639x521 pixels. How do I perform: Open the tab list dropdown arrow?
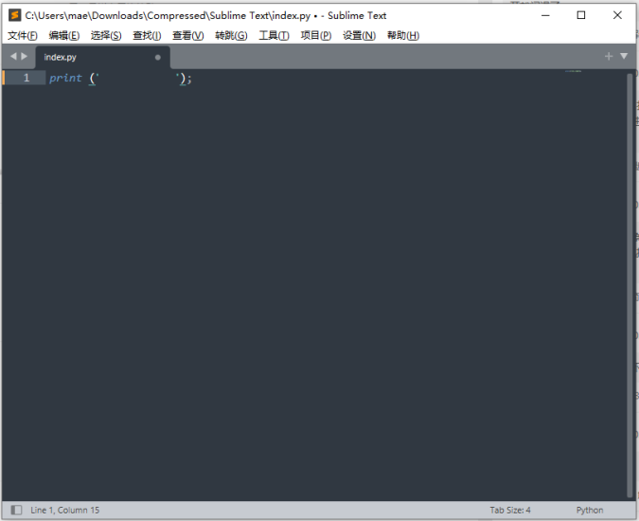(624, 56)
